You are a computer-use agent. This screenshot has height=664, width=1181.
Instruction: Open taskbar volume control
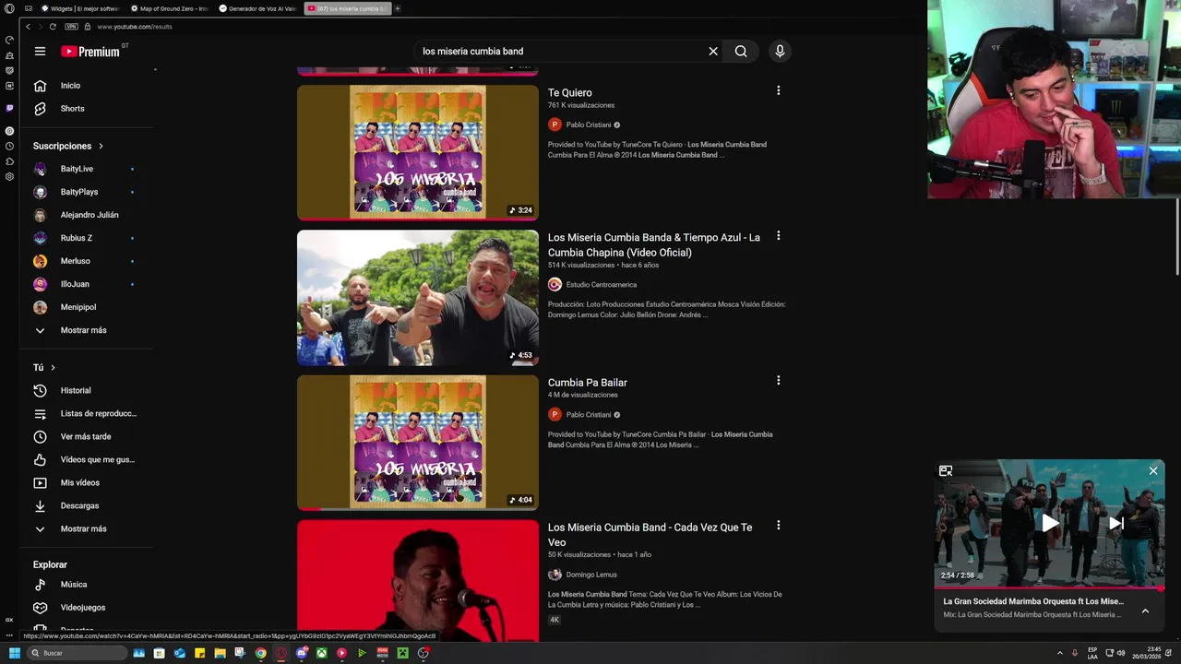tap(1121, 653)
